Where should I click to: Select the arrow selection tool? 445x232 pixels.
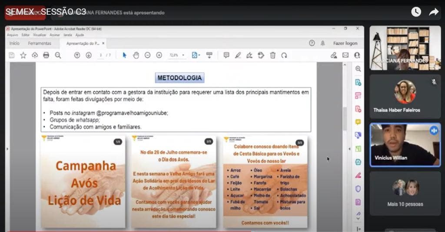[124, 55]
